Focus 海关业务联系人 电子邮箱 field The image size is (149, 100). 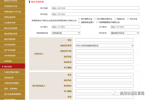[105, 91]
